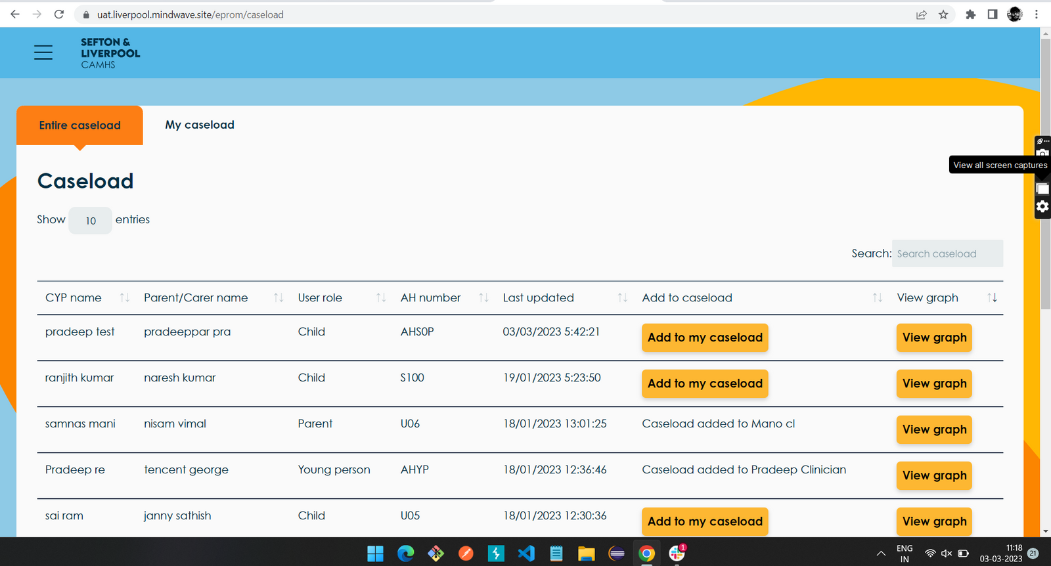Open the browser extensions puzzle icon
The height and width of the screenshot is (566, 1051).
pos(970,14)
